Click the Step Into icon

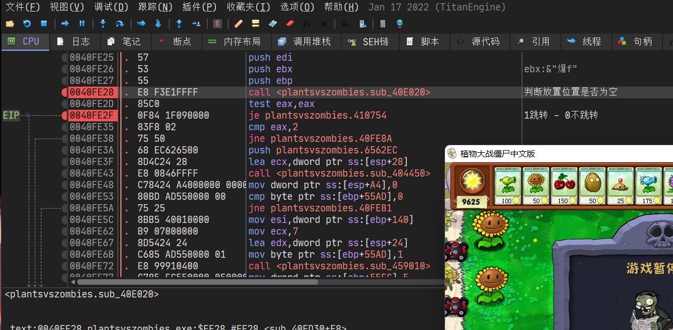coord(103,24)
